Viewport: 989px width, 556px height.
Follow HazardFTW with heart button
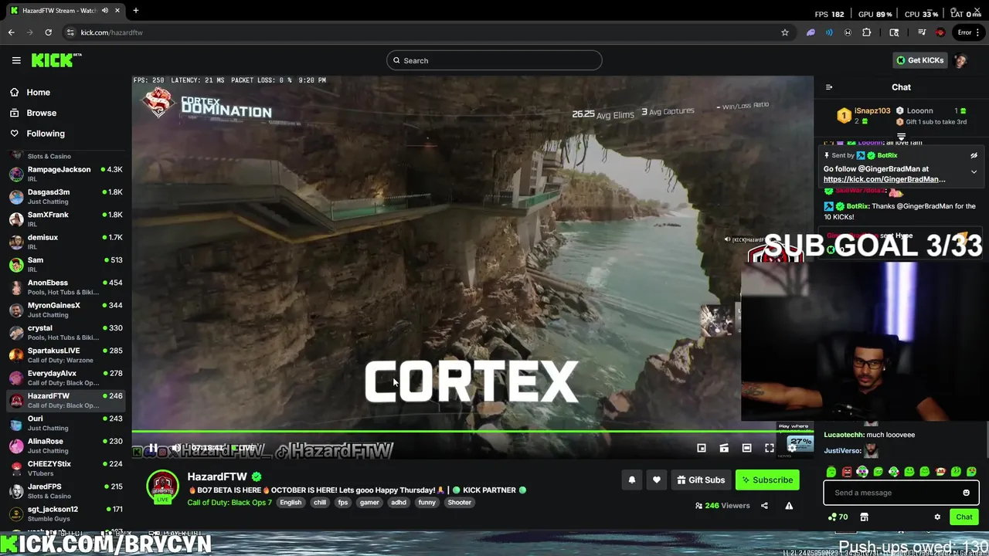click(657, 480)
